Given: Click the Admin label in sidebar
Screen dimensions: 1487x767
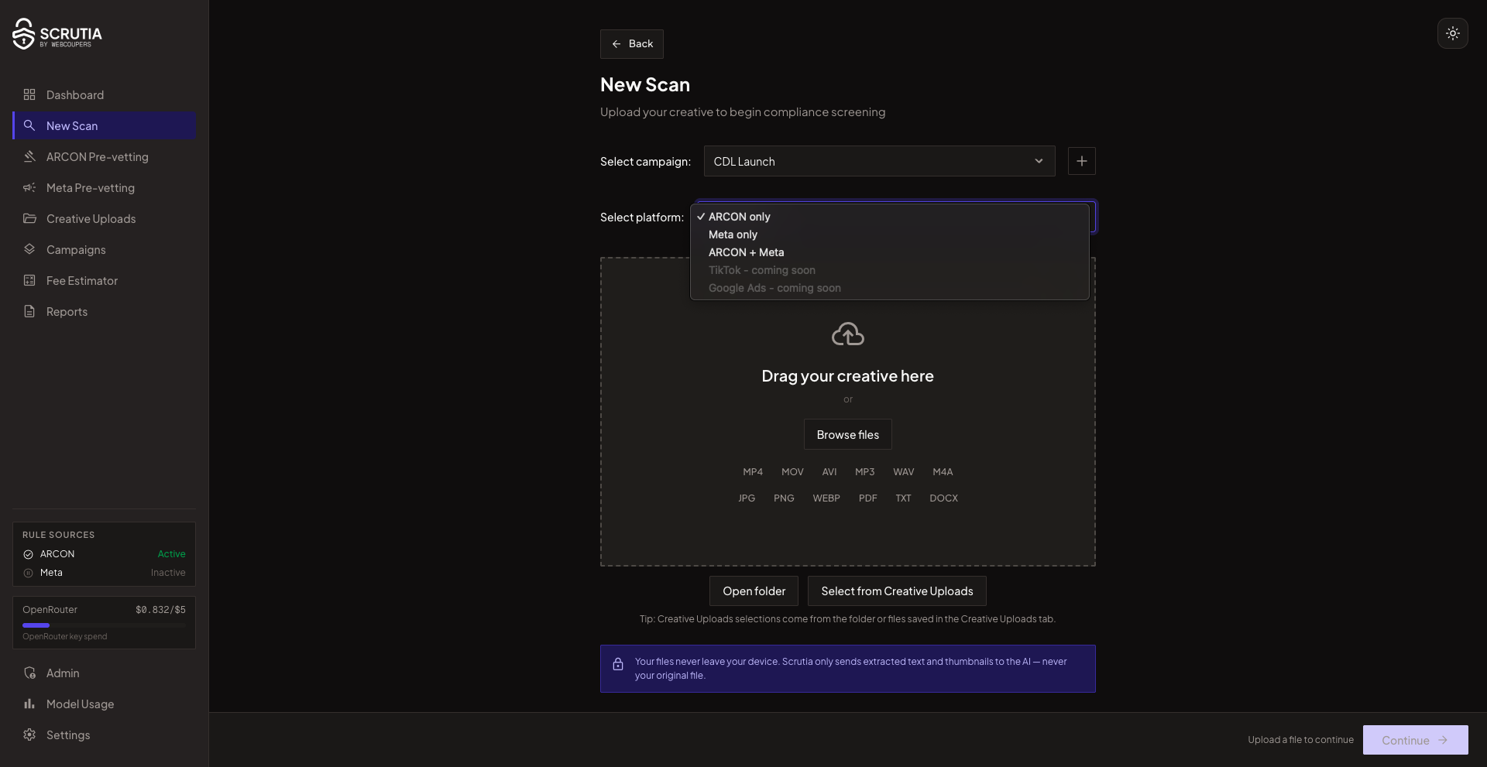Looking at the screenshot, I should 63,673.
